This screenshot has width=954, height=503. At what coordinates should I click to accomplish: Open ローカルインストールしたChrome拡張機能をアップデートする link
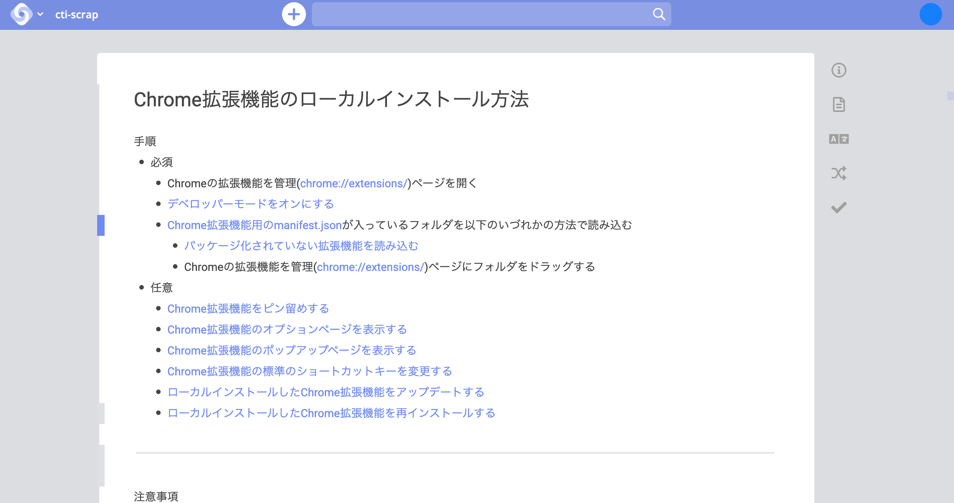326,392
